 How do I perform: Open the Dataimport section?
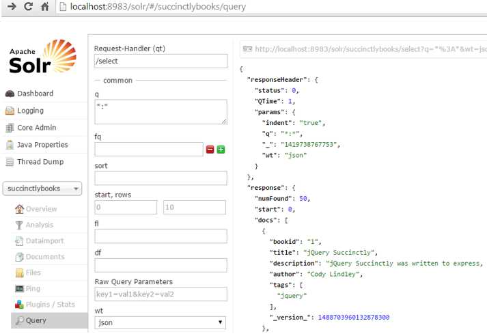point(44,241)
